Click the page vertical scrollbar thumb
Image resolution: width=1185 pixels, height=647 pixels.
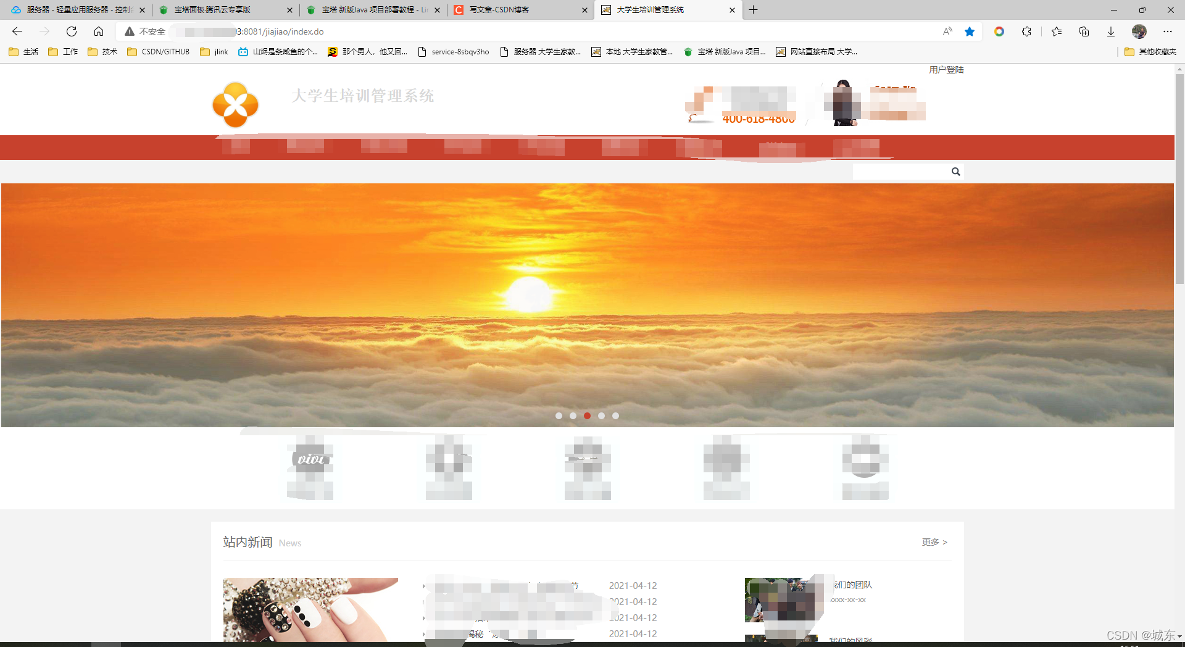pyautogui.click(x=1179, y=179)
